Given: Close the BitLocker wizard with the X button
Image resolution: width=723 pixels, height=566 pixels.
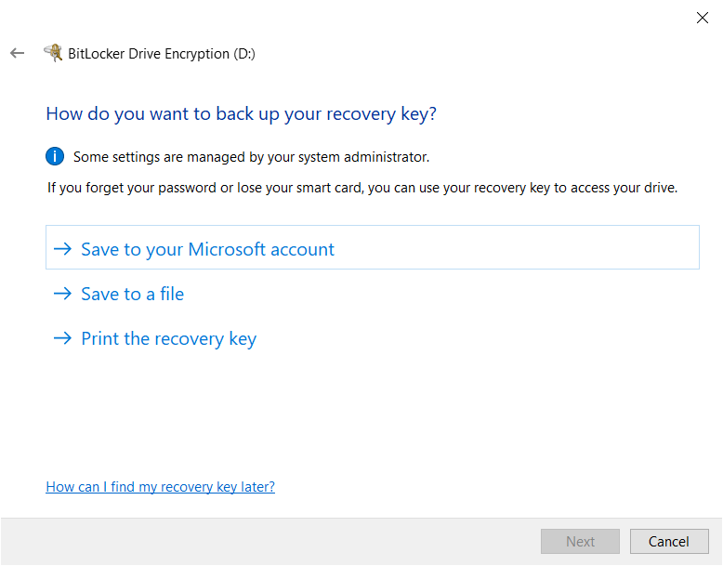Looking at the screenshot, I should click(703, 18).
